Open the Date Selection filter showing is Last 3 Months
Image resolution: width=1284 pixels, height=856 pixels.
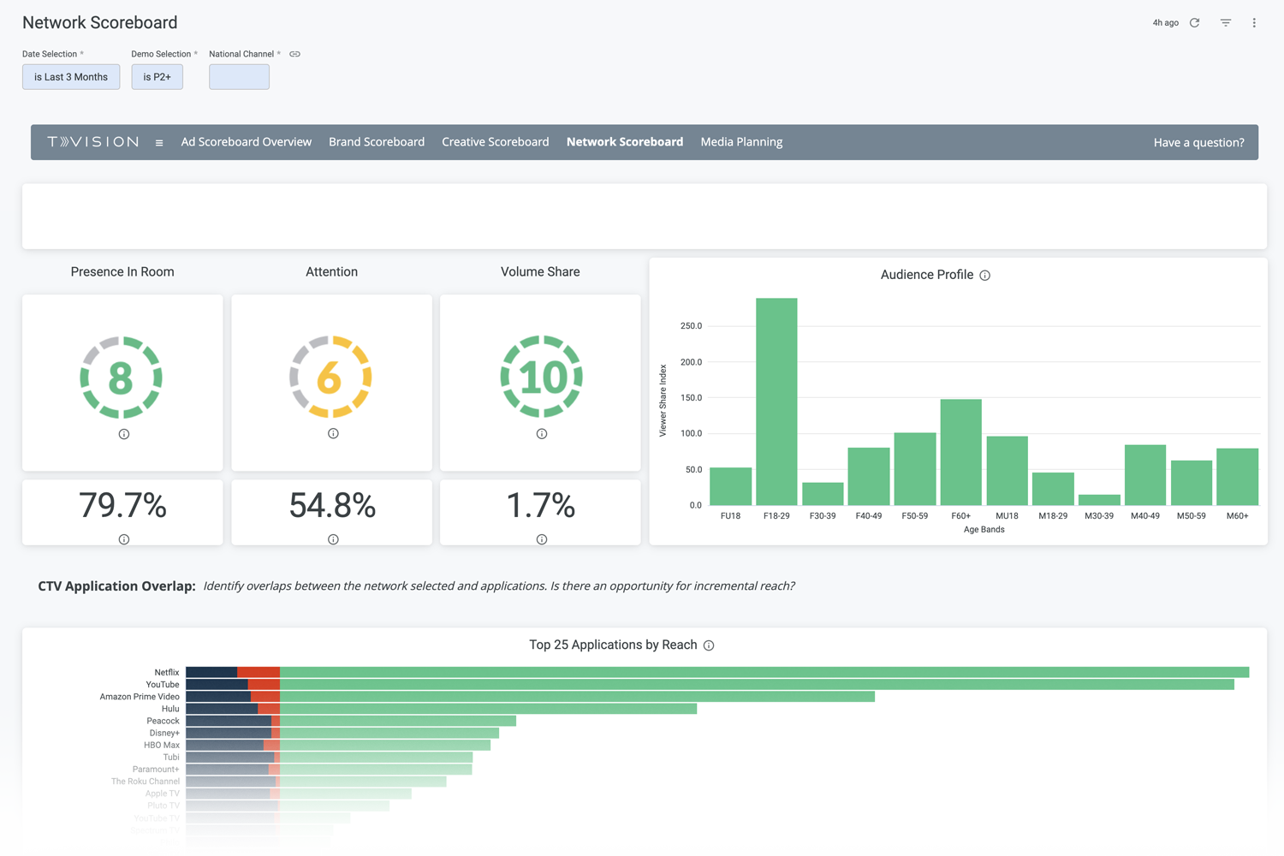[x=71, y=76]
